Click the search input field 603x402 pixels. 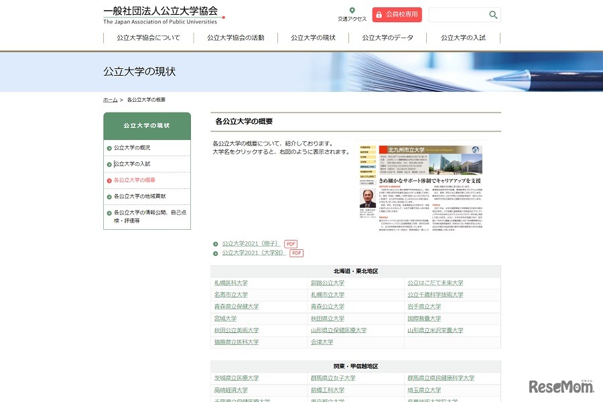coord(459,15)
